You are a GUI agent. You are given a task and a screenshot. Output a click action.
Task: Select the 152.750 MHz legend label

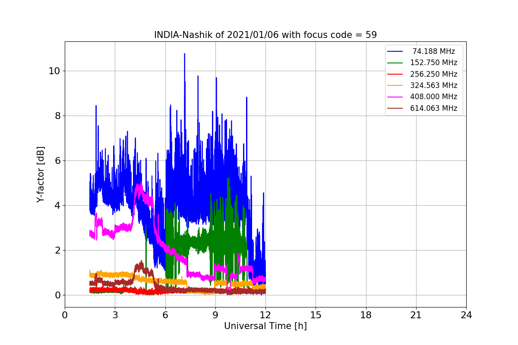434,63
